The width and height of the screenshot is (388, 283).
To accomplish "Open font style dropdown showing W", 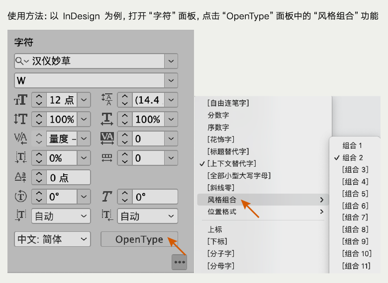I will tap(171, 80).
